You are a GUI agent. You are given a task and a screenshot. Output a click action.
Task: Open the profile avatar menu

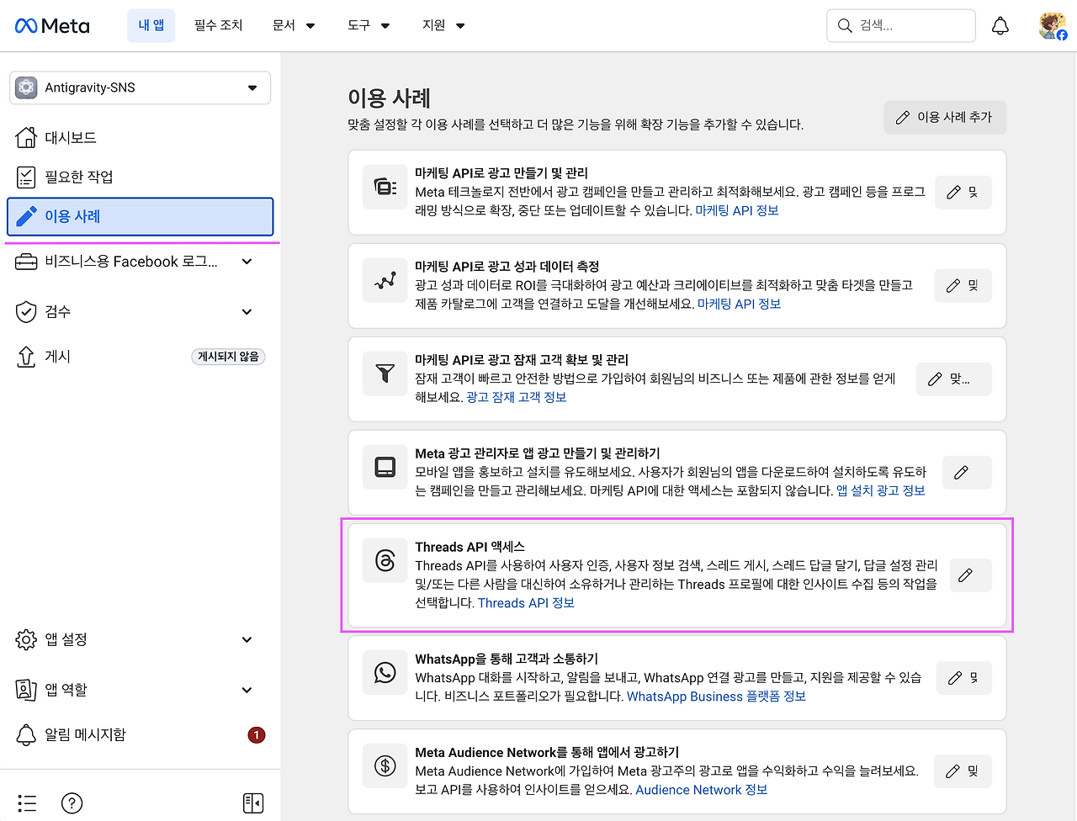[1053, 26]
